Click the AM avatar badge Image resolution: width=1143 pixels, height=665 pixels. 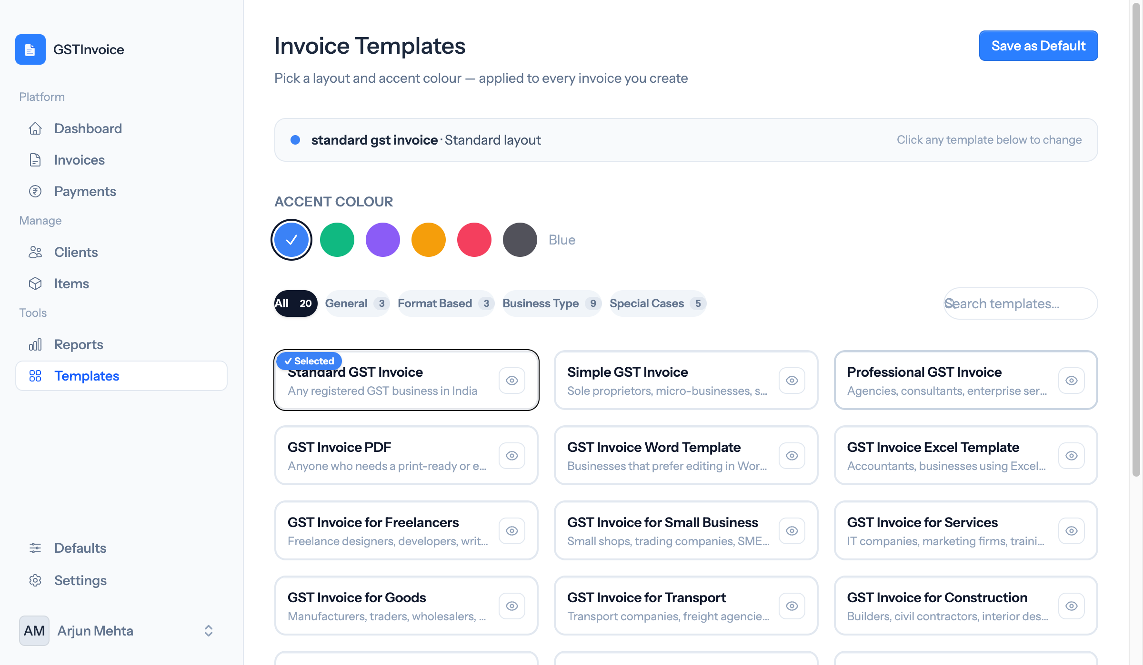point(34,631)
